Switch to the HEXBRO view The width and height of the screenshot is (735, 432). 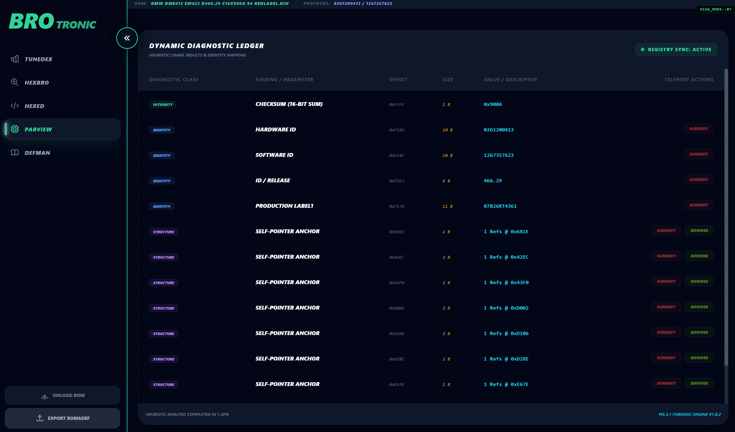37,83
